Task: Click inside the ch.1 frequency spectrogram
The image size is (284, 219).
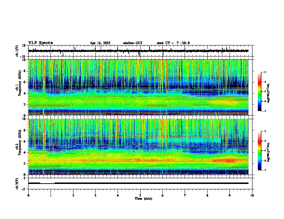Action: 138,87
